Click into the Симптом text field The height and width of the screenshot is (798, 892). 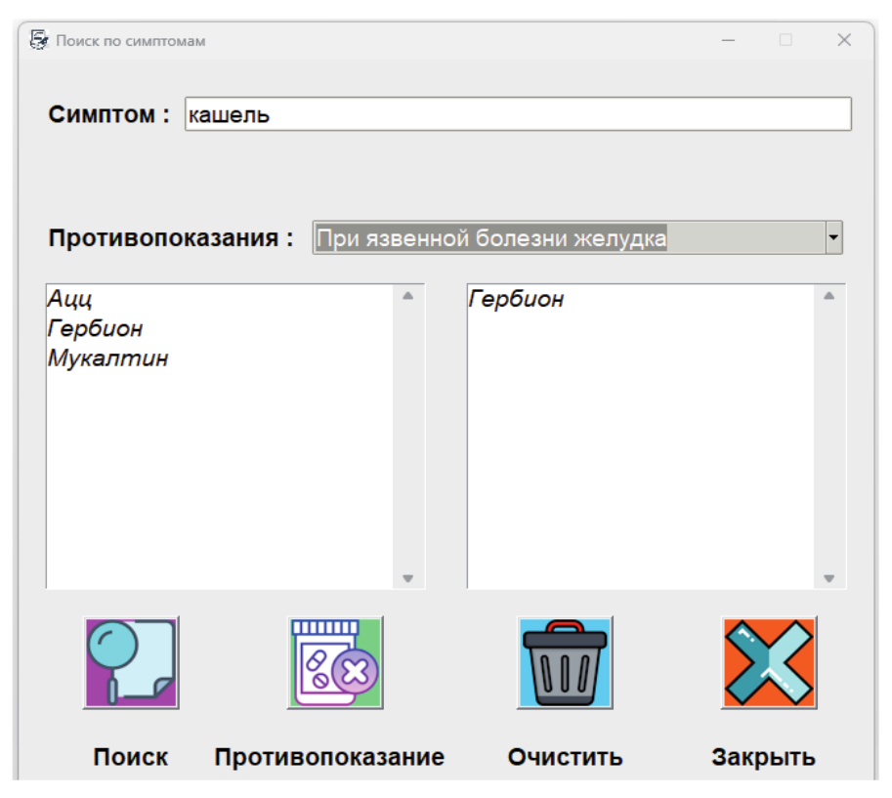coord(518,114)
